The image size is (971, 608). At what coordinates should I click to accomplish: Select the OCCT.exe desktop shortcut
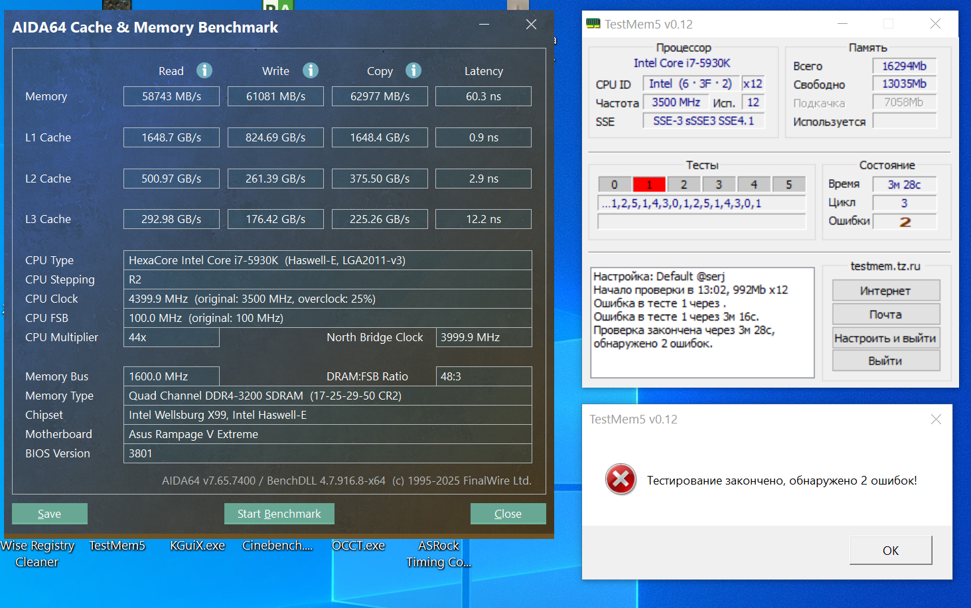[358, 546]
